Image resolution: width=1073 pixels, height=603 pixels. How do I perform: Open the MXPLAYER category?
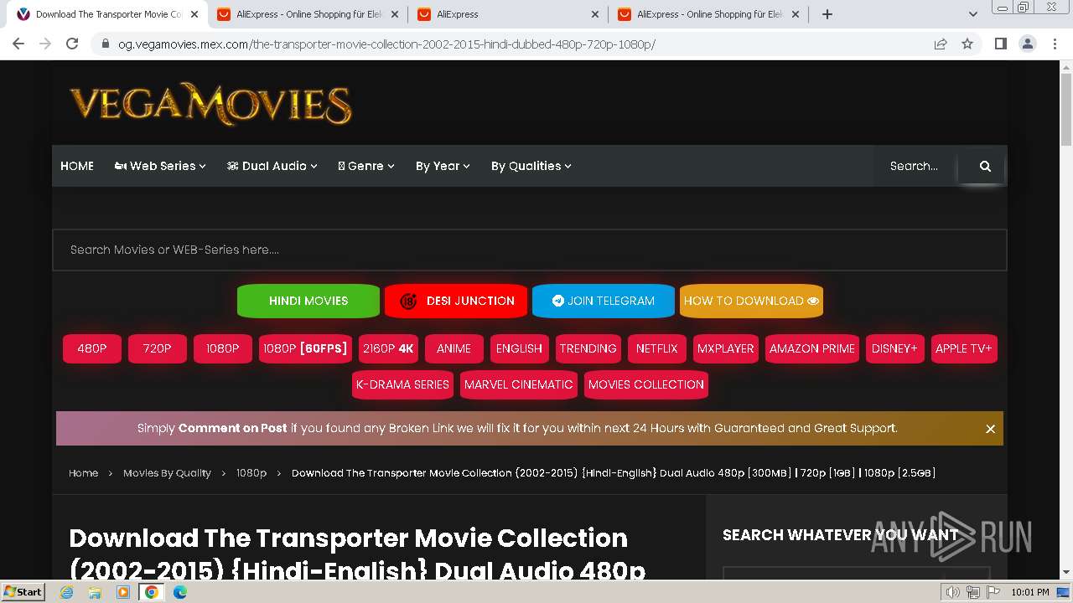pos(725,348)
